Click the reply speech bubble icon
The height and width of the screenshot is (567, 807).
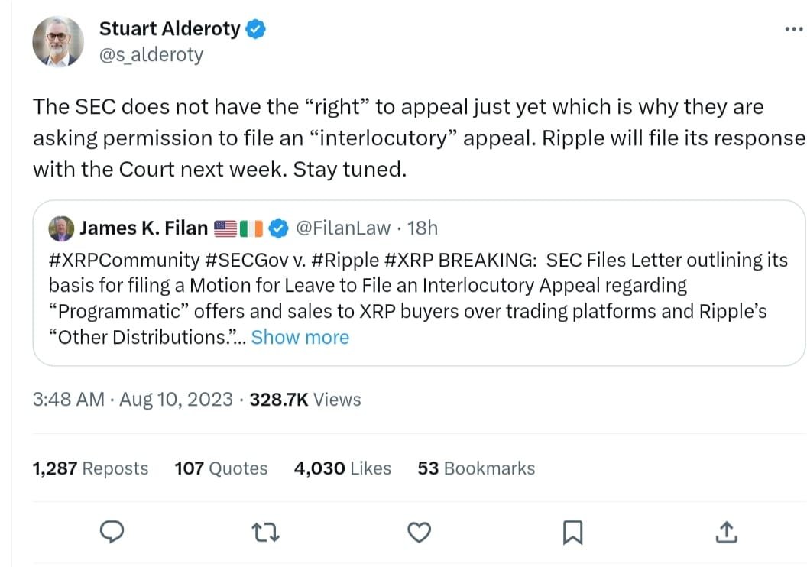112,532
